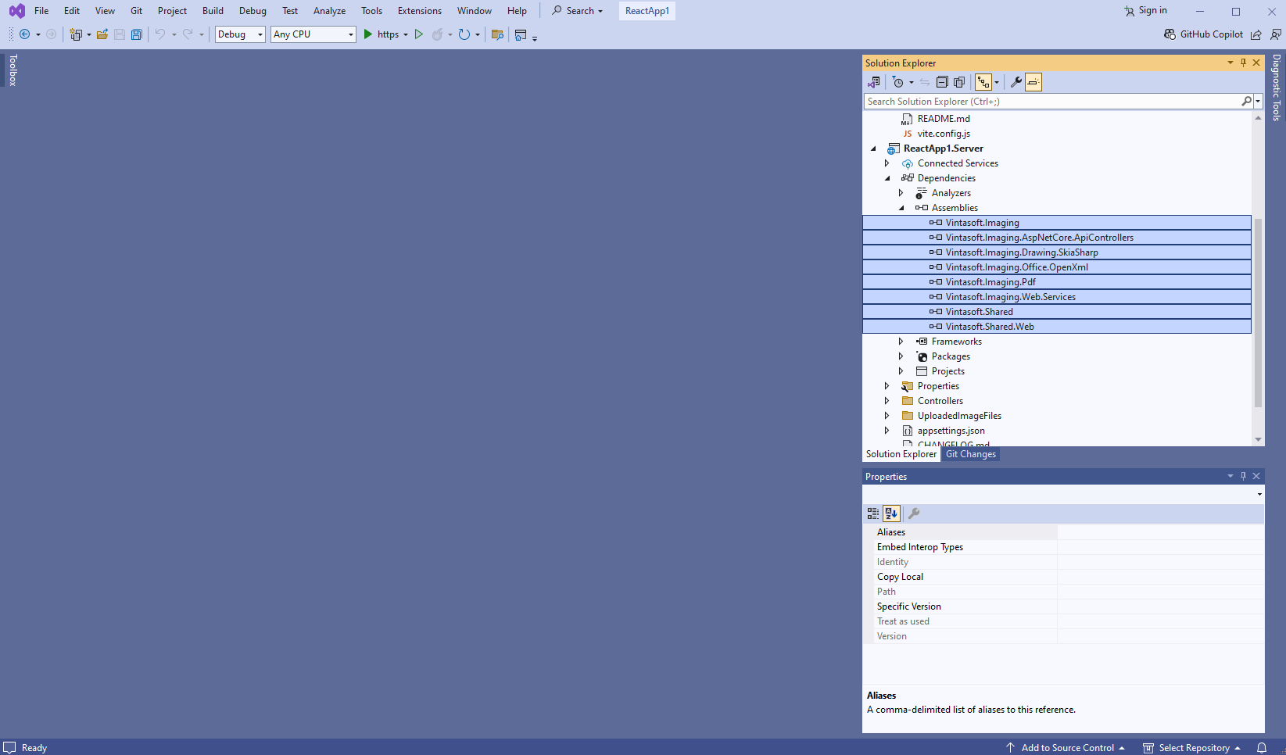Switch Properties panel to Categorized view
Image resolution: width=1286 pixels, height=755 pixels.
coord(872,513)
